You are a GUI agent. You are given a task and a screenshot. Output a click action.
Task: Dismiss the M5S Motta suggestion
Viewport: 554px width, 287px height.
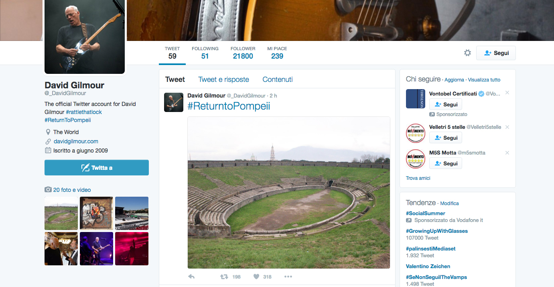pyautogui.click(x=507, y=153)
